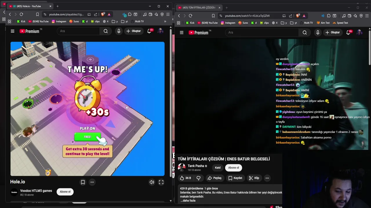
Task: Open more actions ellipsis under video
Action: (x=267, y=178)
